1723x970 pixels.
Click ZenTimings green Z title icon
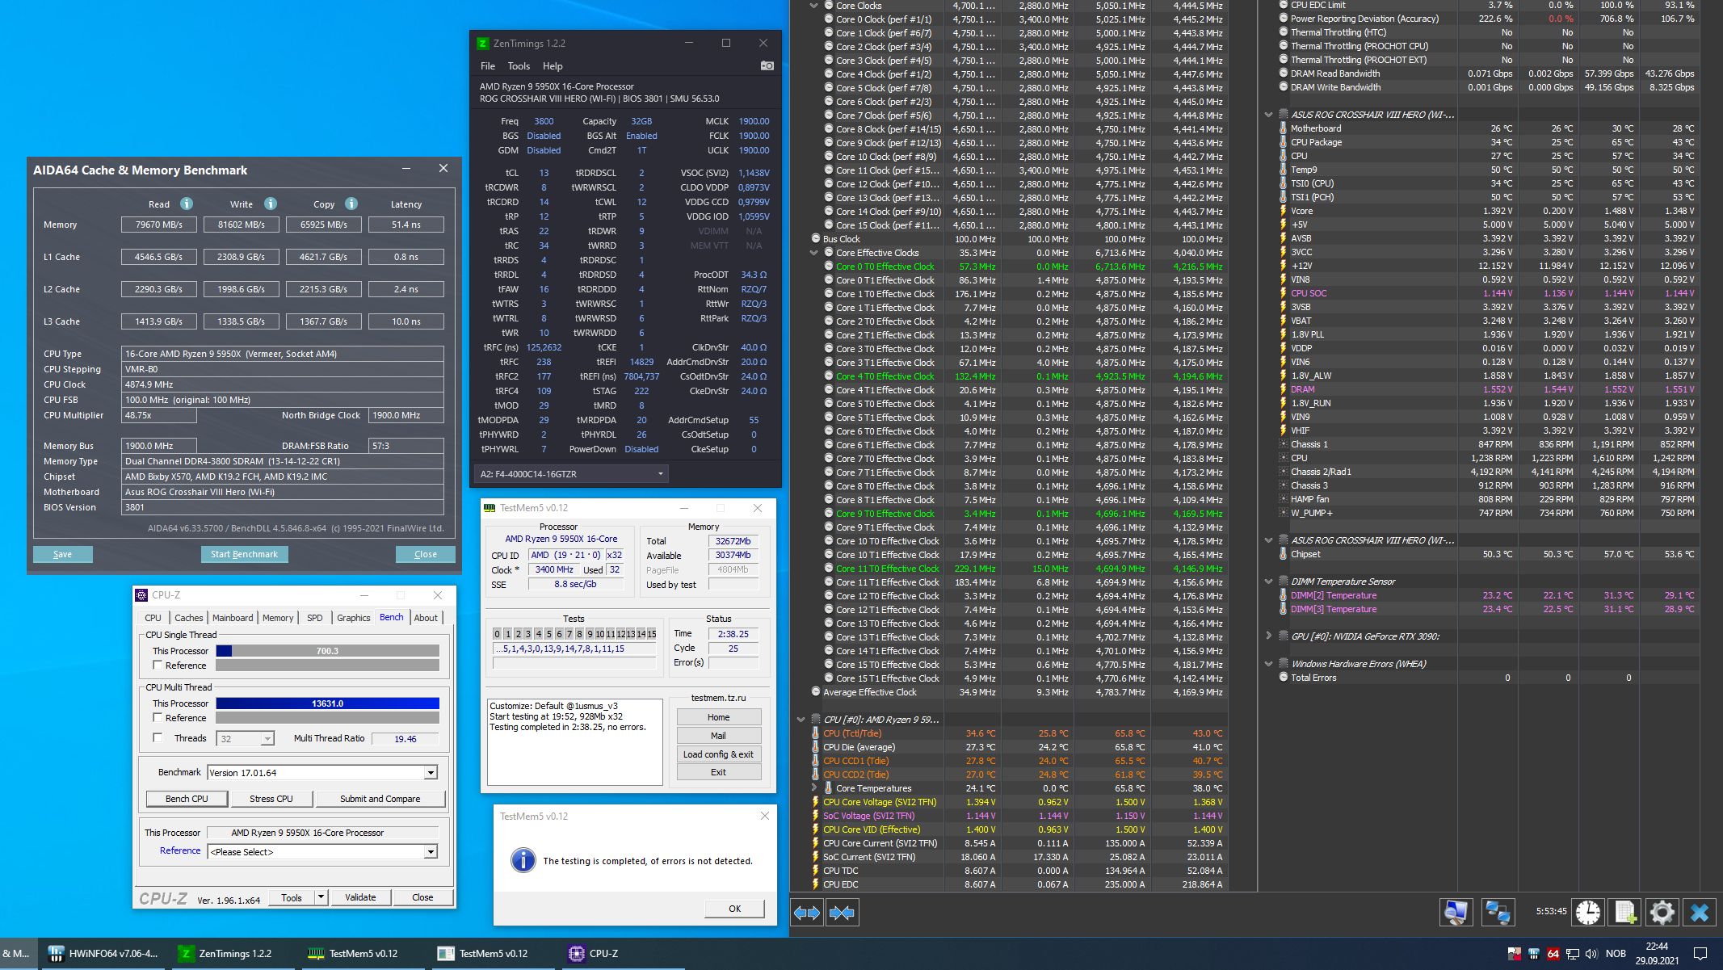pyautogui.click(x=482, y=44)
